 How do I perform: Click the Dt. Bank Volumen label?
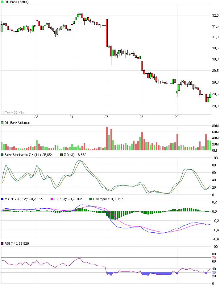click(x=17, y=123)
